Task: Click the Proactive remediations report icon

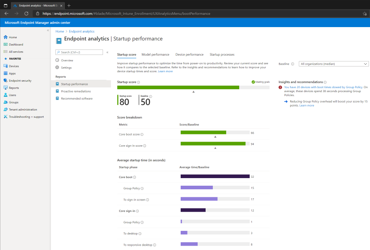Action: [57, 91]
